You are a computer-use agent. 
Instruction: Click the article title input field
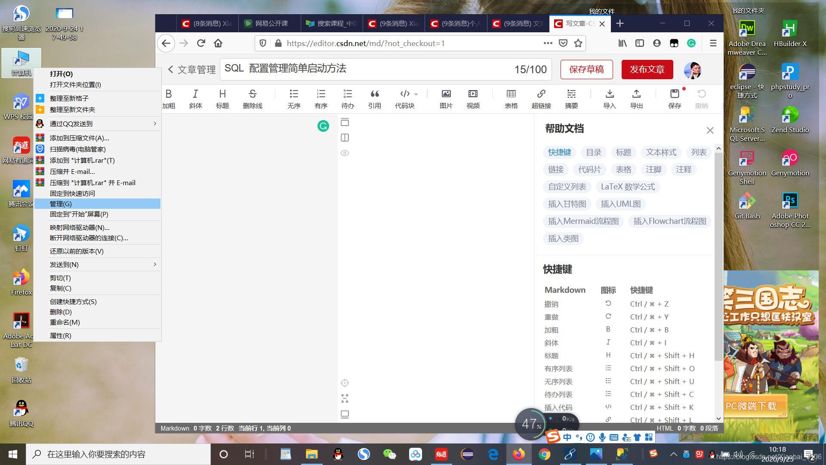pos(366,69)
